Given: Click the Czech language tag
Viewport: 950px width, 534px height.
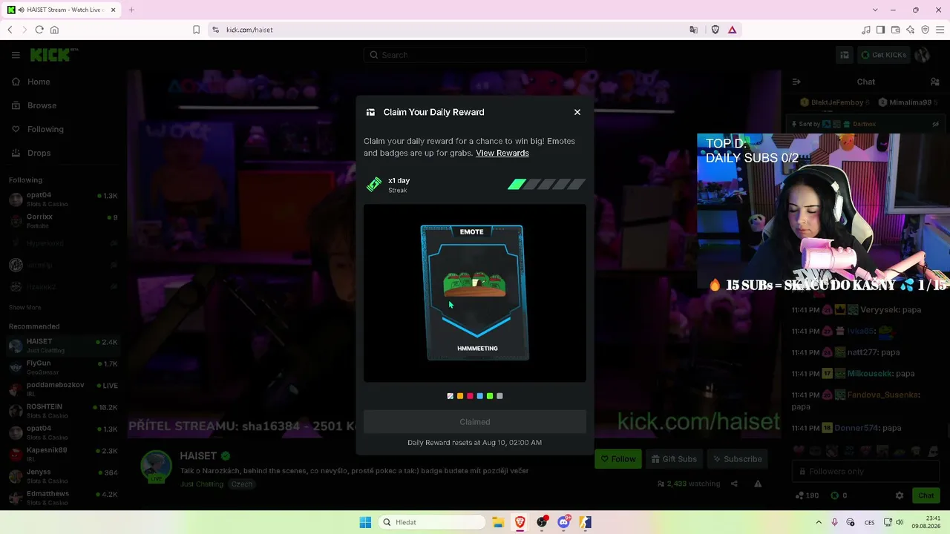Looking at the screenshot, I should pyautogui.click(x=242, y=484).
